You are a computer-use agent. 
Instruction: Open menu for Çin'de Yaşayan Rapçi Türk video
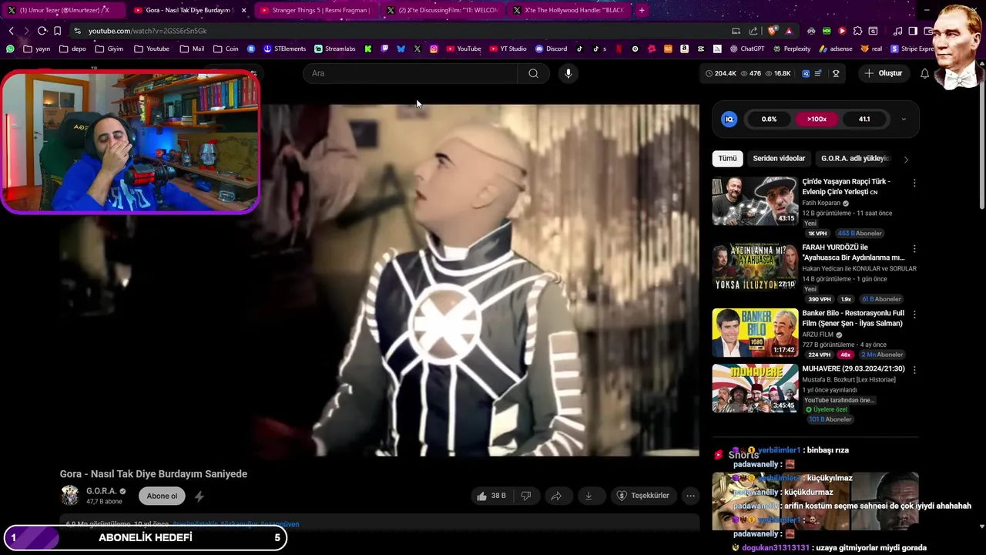(x=914, y=183)
